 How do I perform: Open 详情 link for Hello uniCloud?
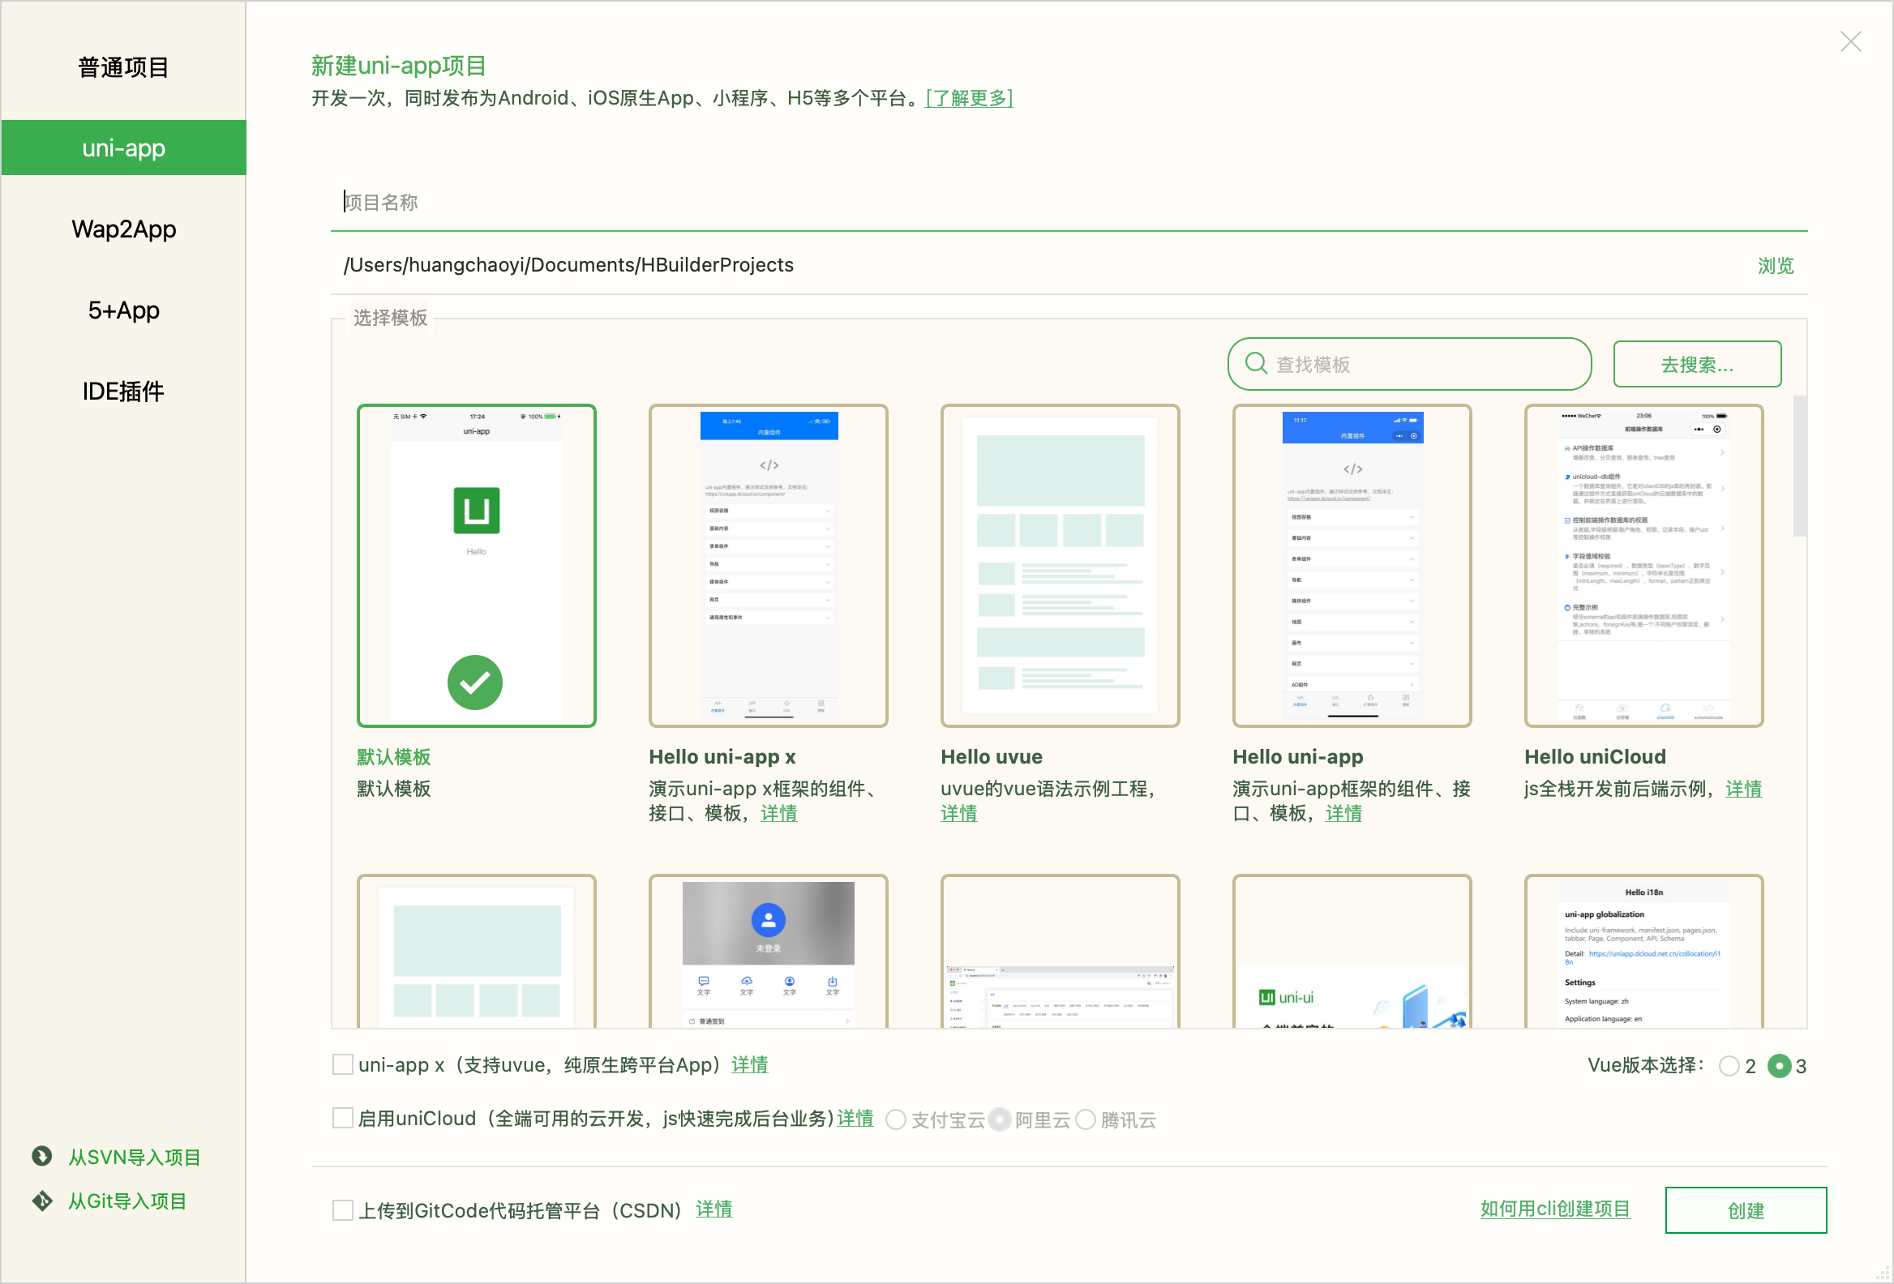[x=1743, y=789]
